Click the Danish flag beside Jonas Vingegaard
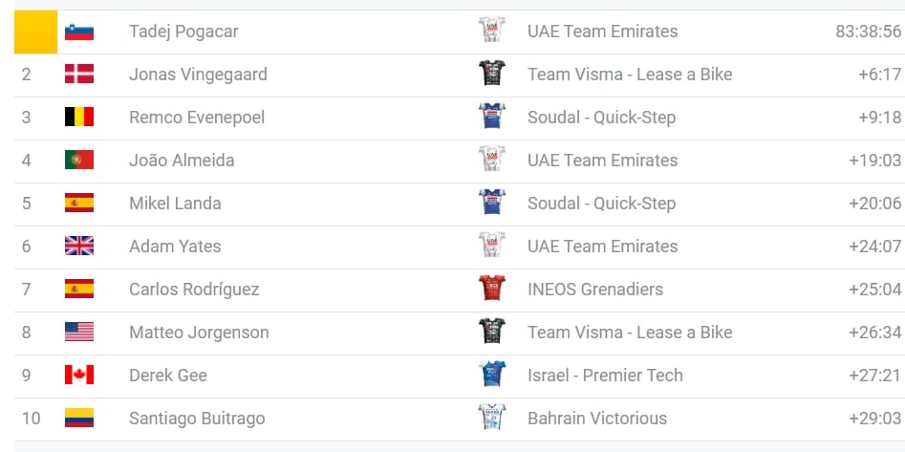Screen dimensions: 905x452 [x=78, y=75]
